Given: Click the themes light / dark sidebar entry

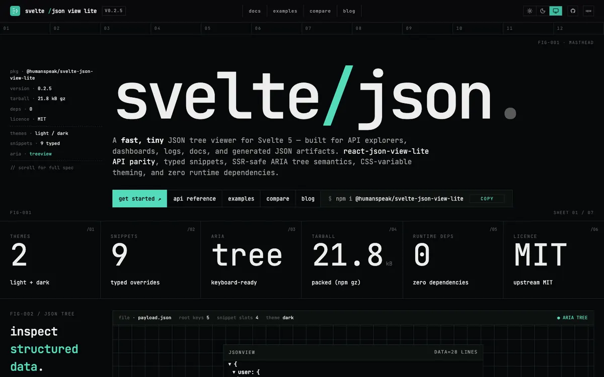Looking at the screenshot, I should [x=39, y=133].
